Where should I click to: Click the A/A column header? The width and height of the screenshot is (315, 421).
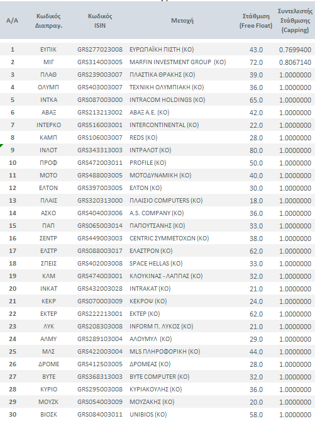point(12,21)
